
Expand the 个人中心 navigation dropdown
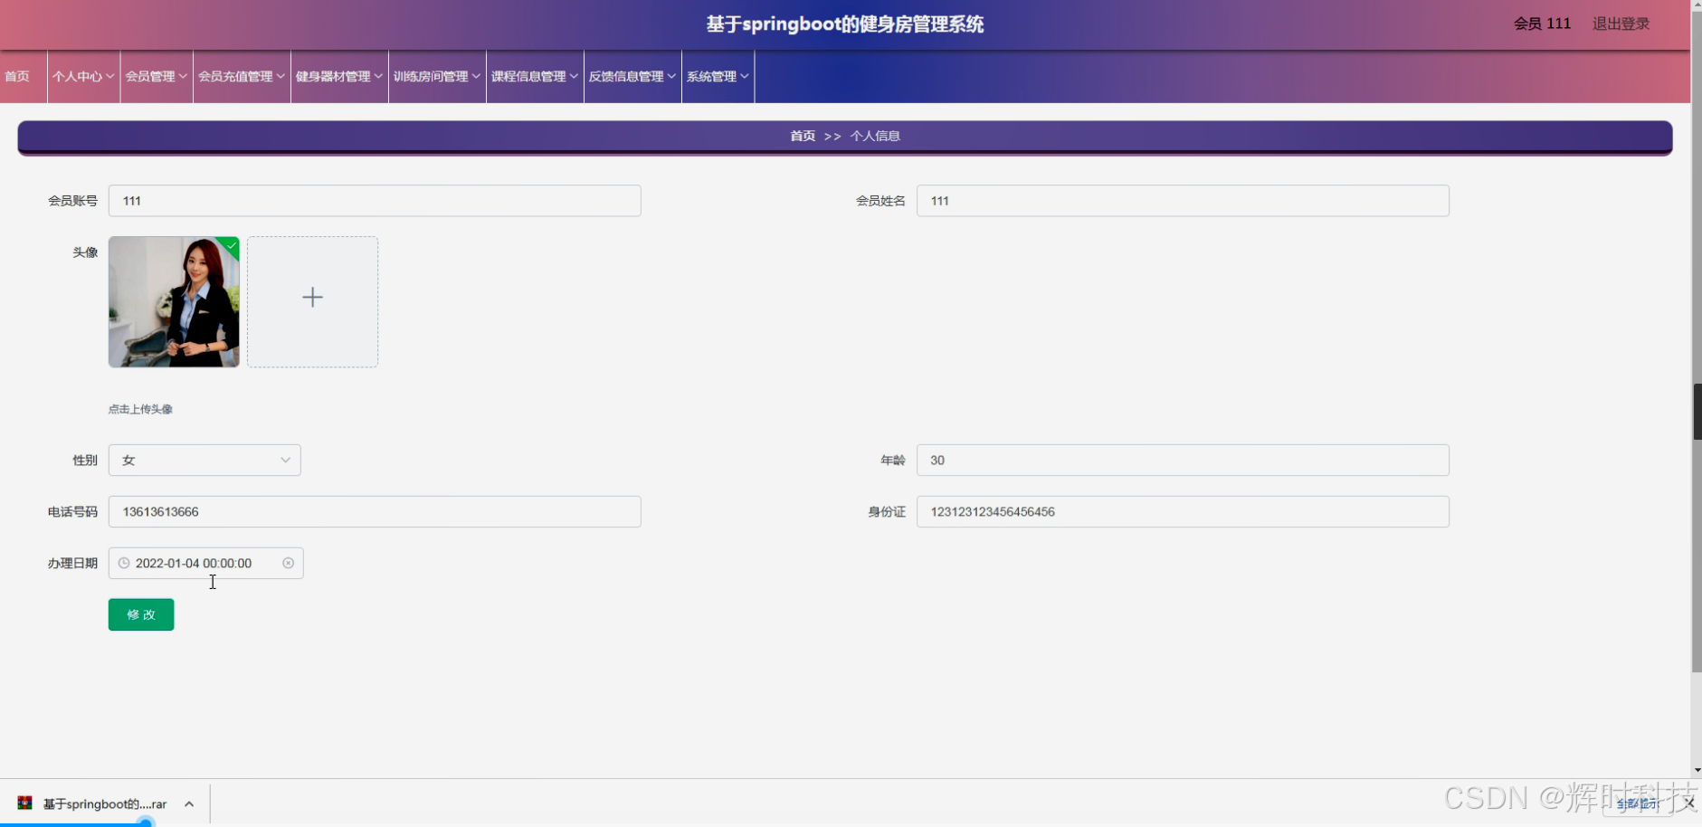[x=82, y=76]
